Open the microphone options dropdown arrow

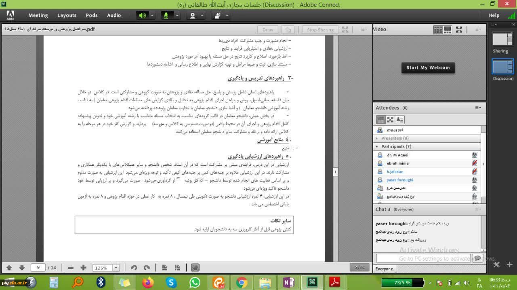[x=177, y=15]
